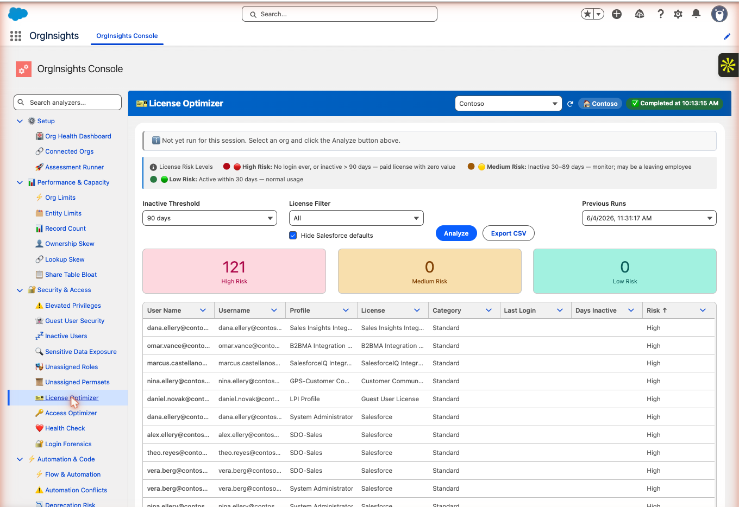Image resolution: width=739 pixels, height=507 pixels.
Task: Open Connected Orgs in sidebar
Action: coord(70,151)
